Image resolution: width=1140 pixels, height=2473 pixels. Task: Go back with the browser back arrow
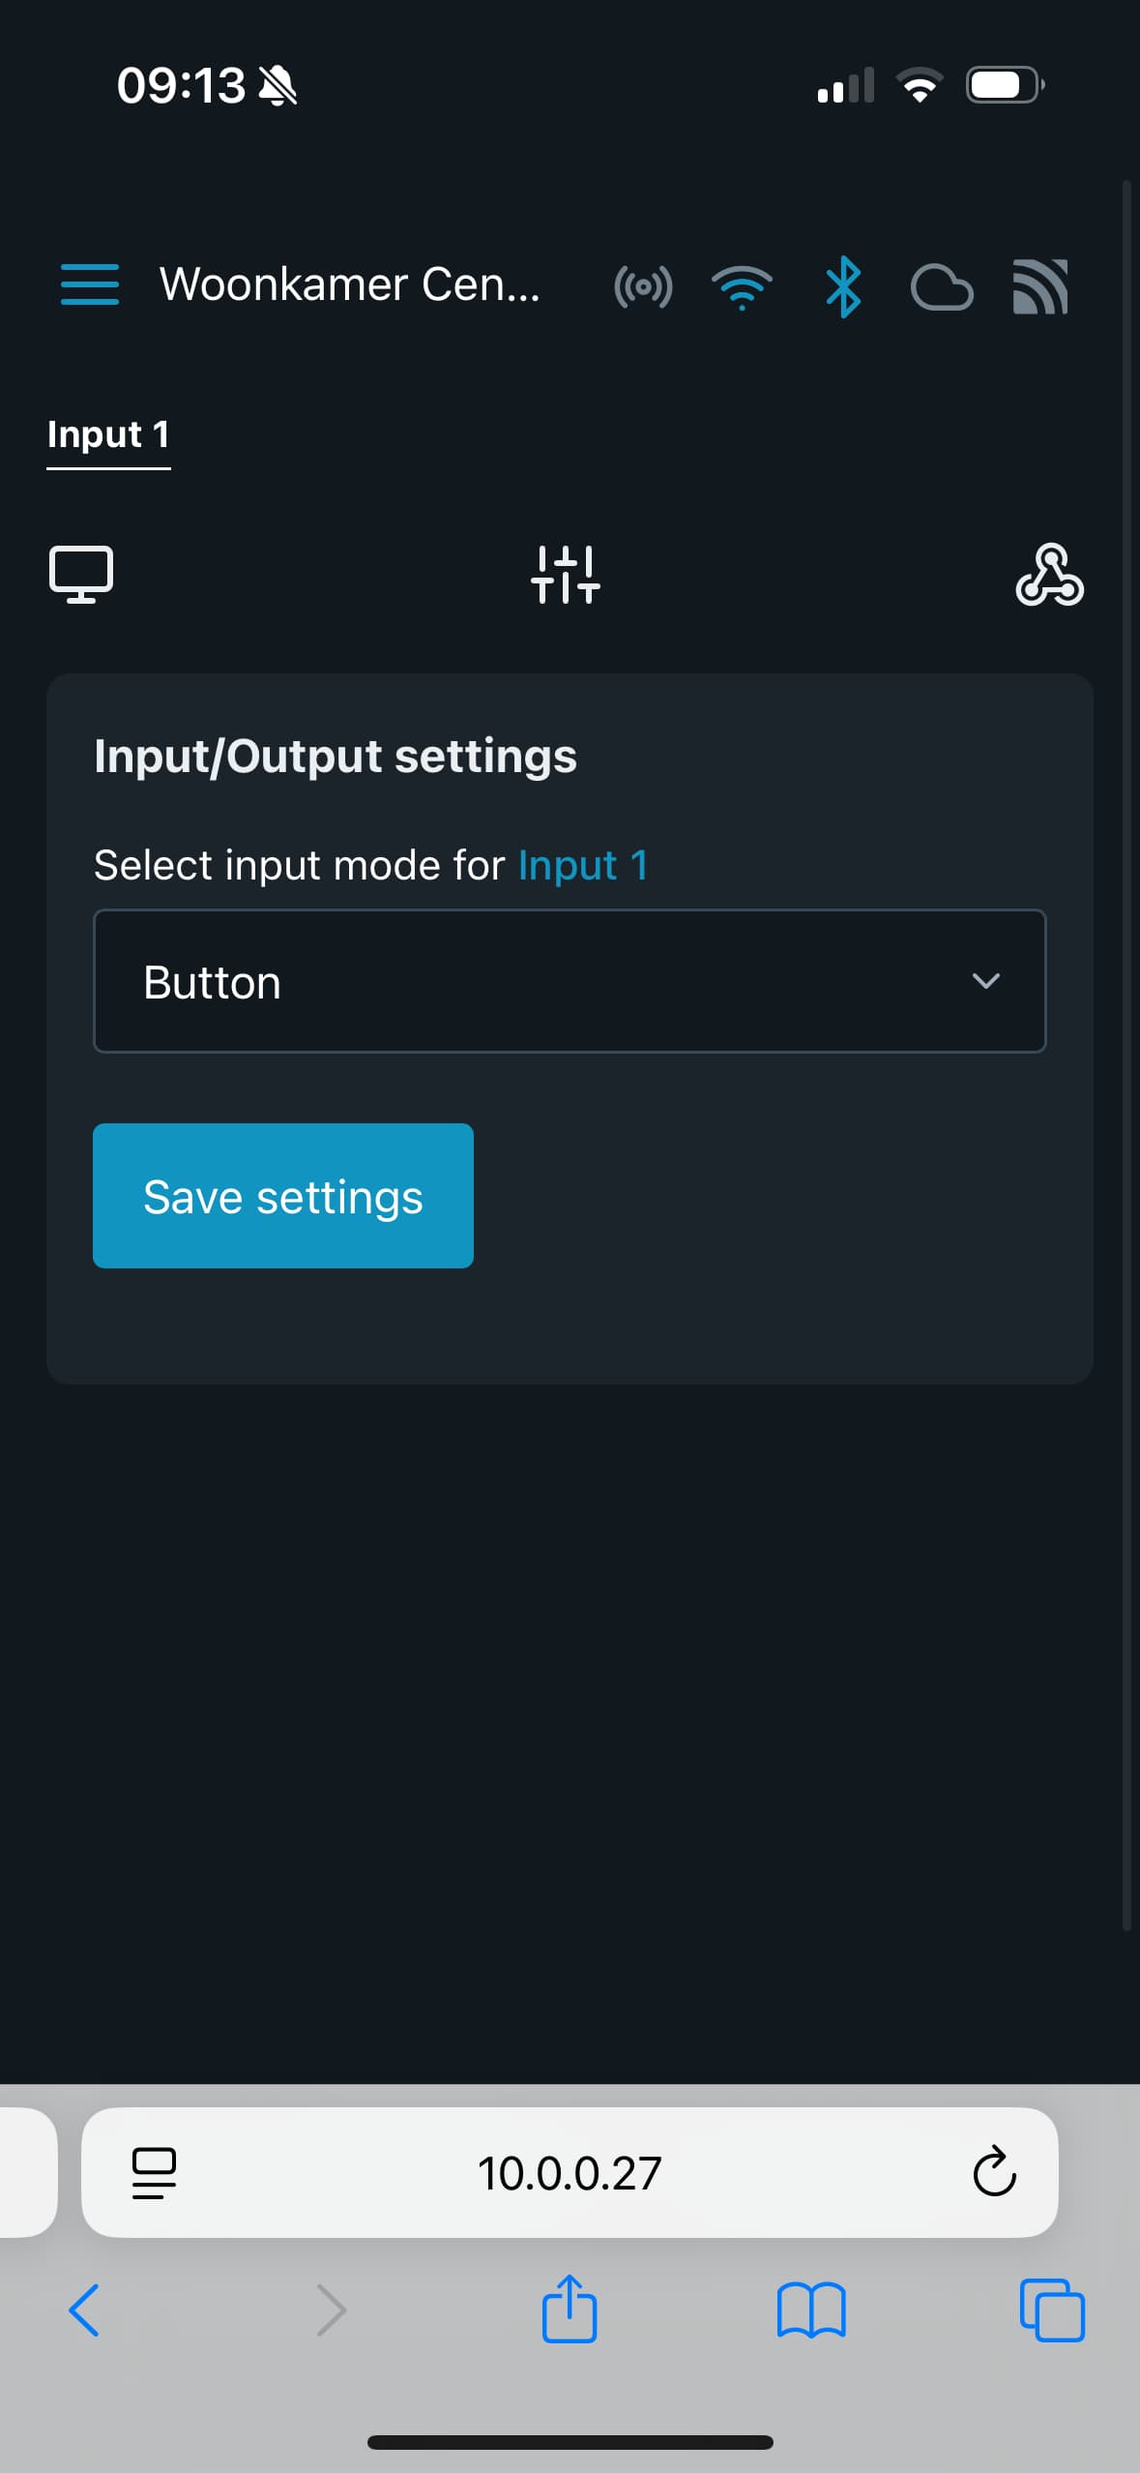pyautogui.click(x=84, y=2310)
